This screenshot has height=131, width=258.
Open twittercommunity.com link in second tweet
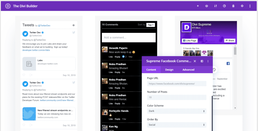point(57,100)
